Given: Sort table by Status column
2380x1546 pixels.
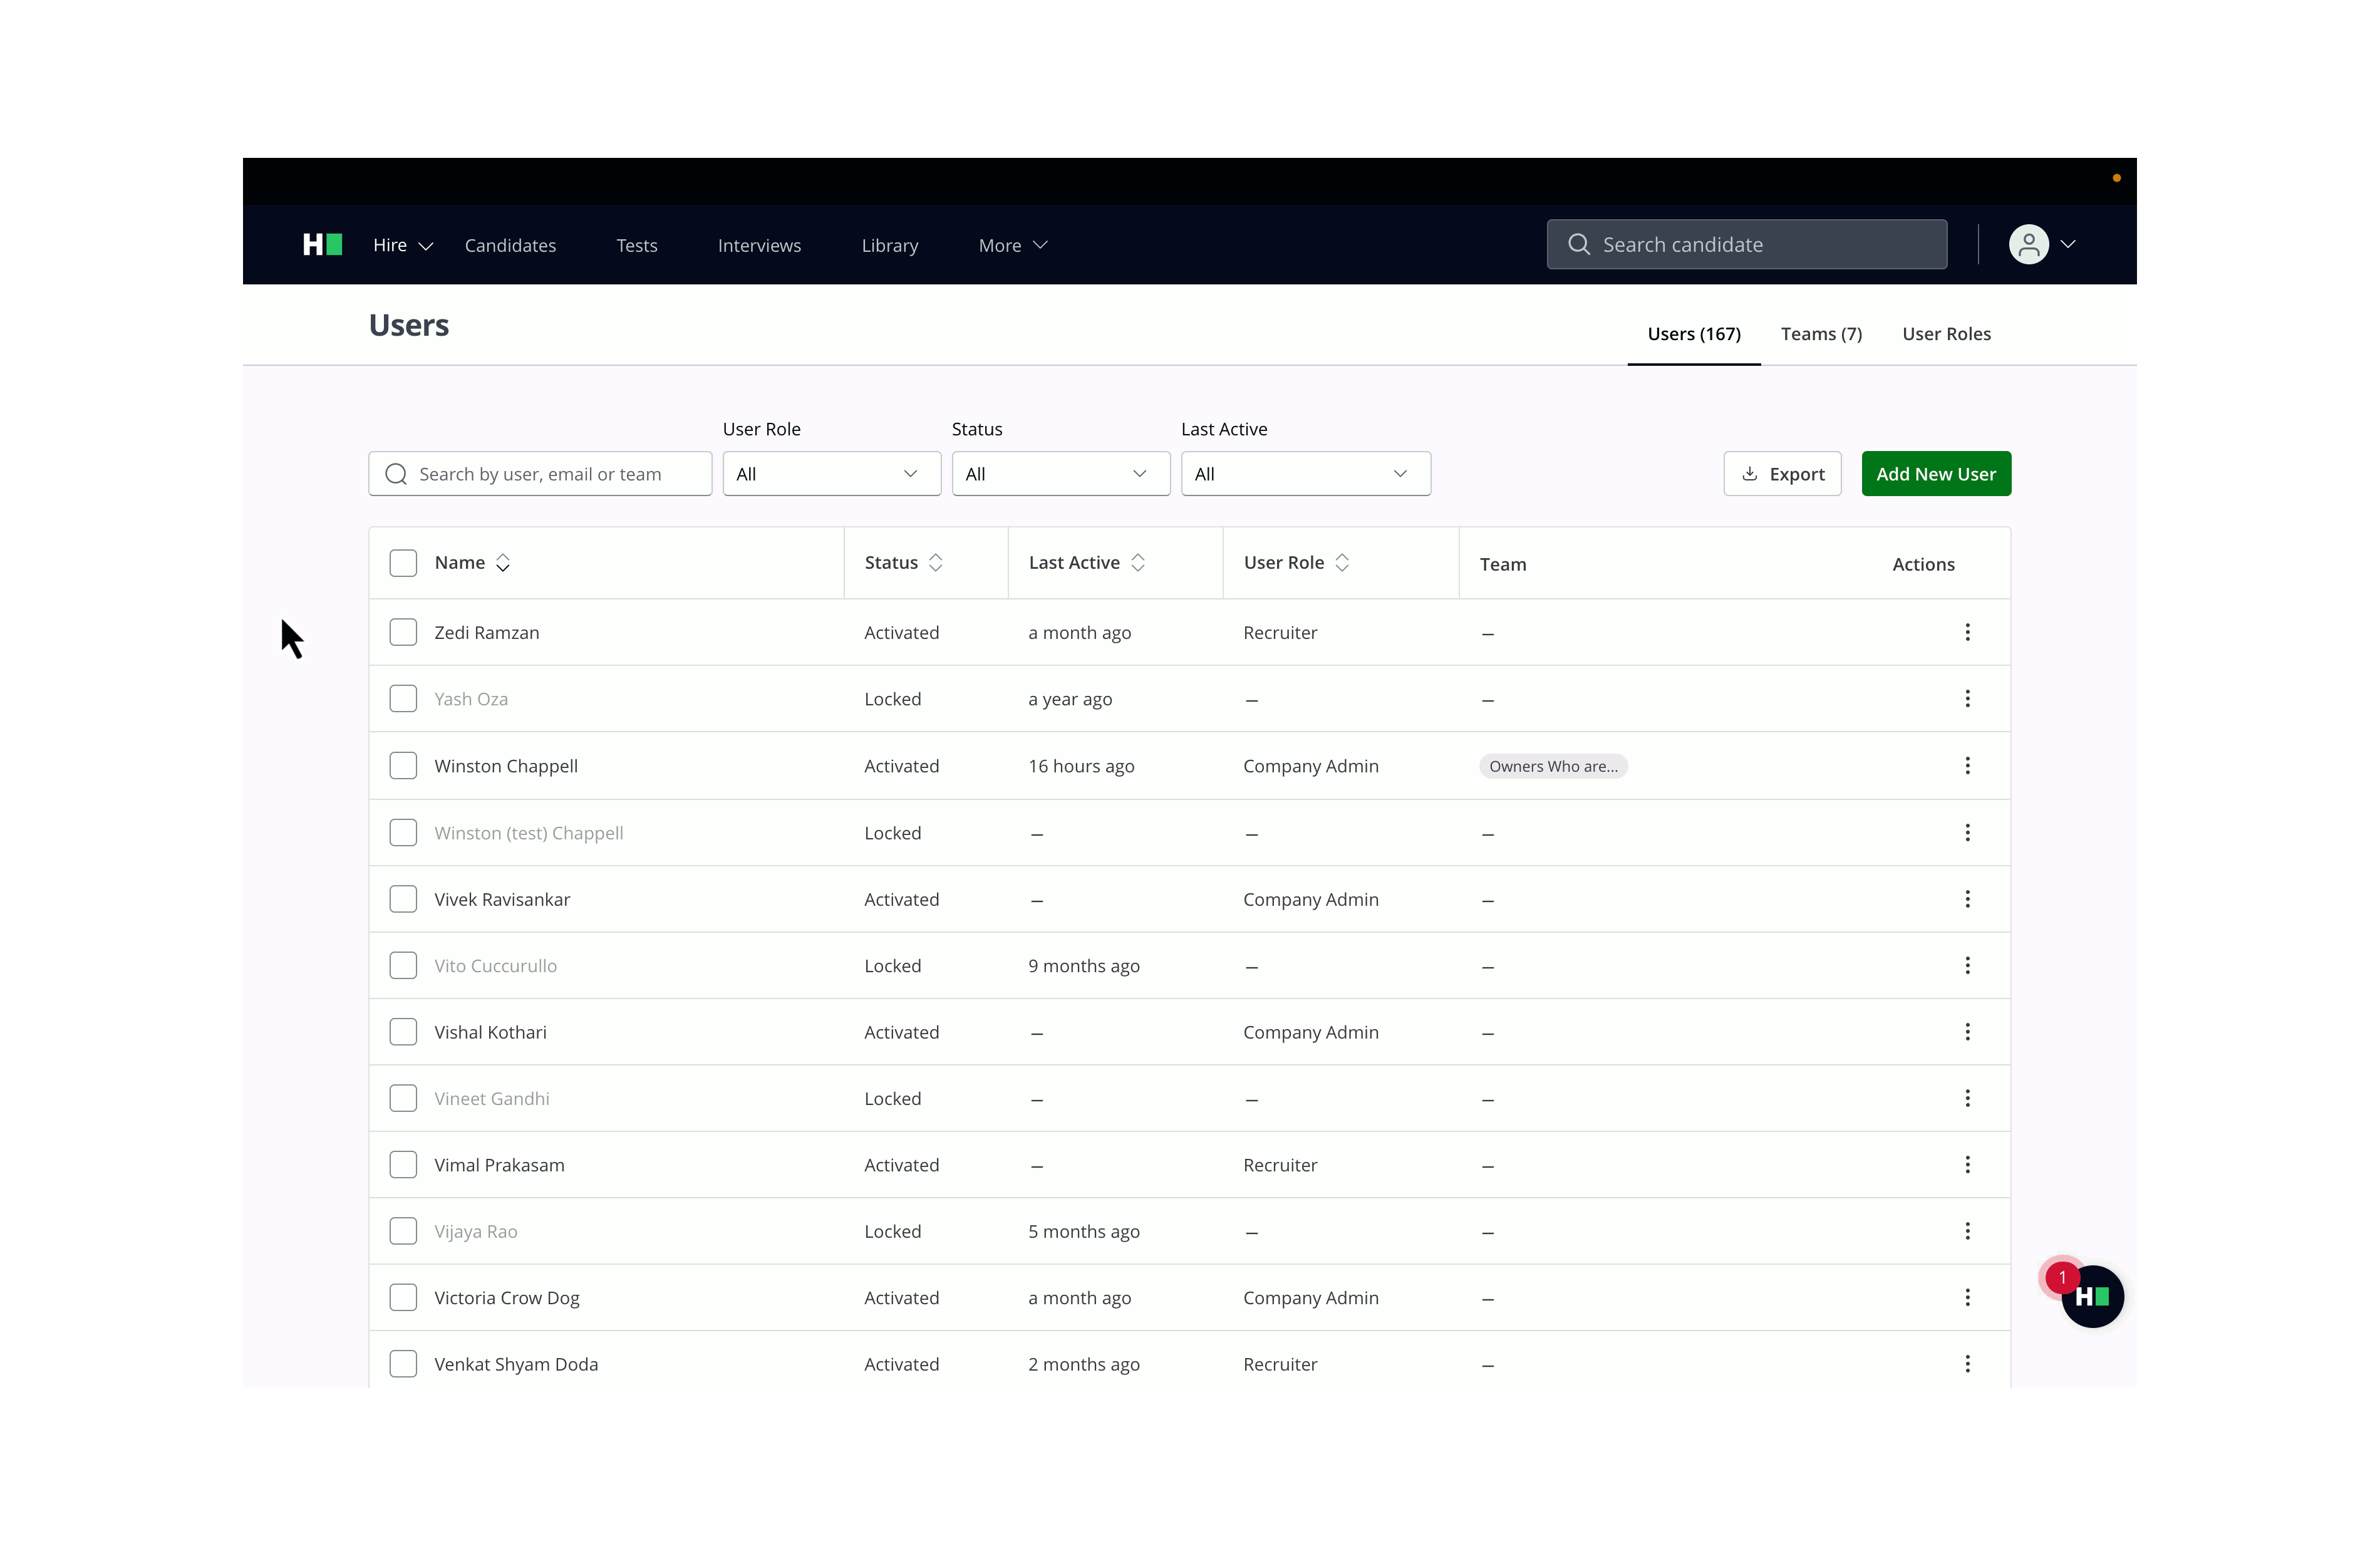Looking at the screenshot, I should pyautogui.click(x=935, y=563).
